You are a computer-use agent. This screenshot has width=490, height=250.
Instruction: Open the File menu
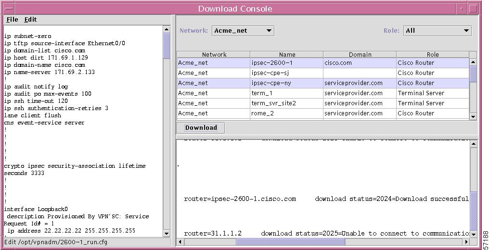(12, 20)
